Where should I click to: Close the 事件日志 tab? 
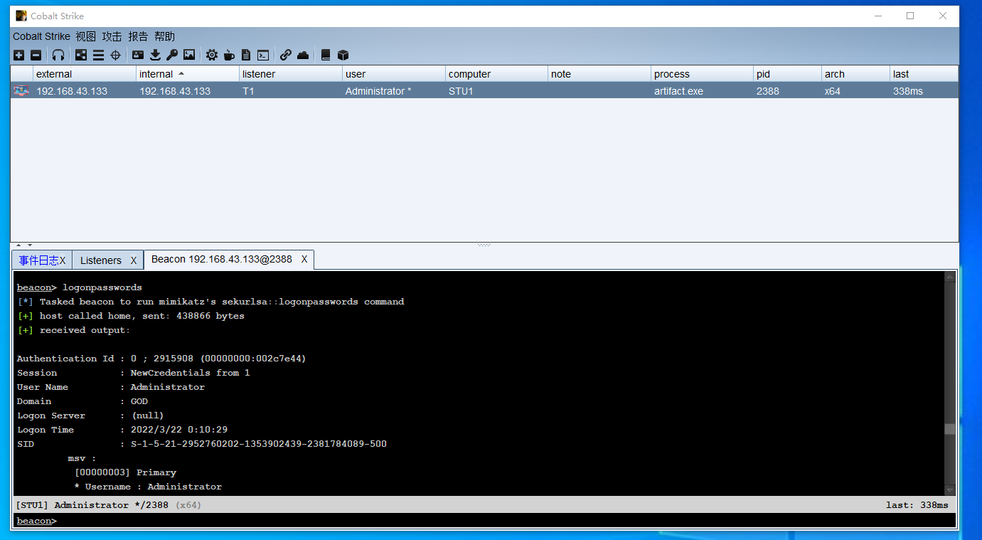[x=63, y=260]
